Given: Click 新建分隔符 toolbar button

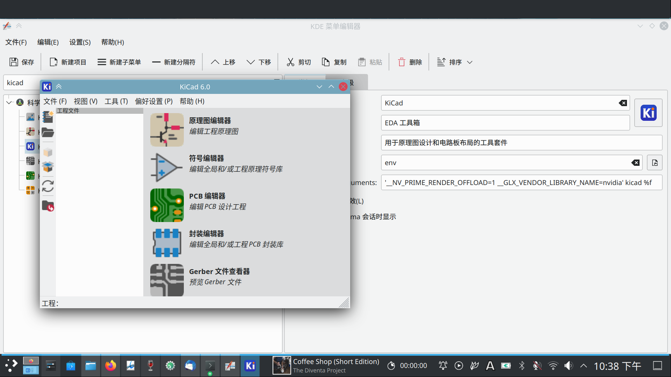Looking at the screenshot, I should click(x=174, y=62).
